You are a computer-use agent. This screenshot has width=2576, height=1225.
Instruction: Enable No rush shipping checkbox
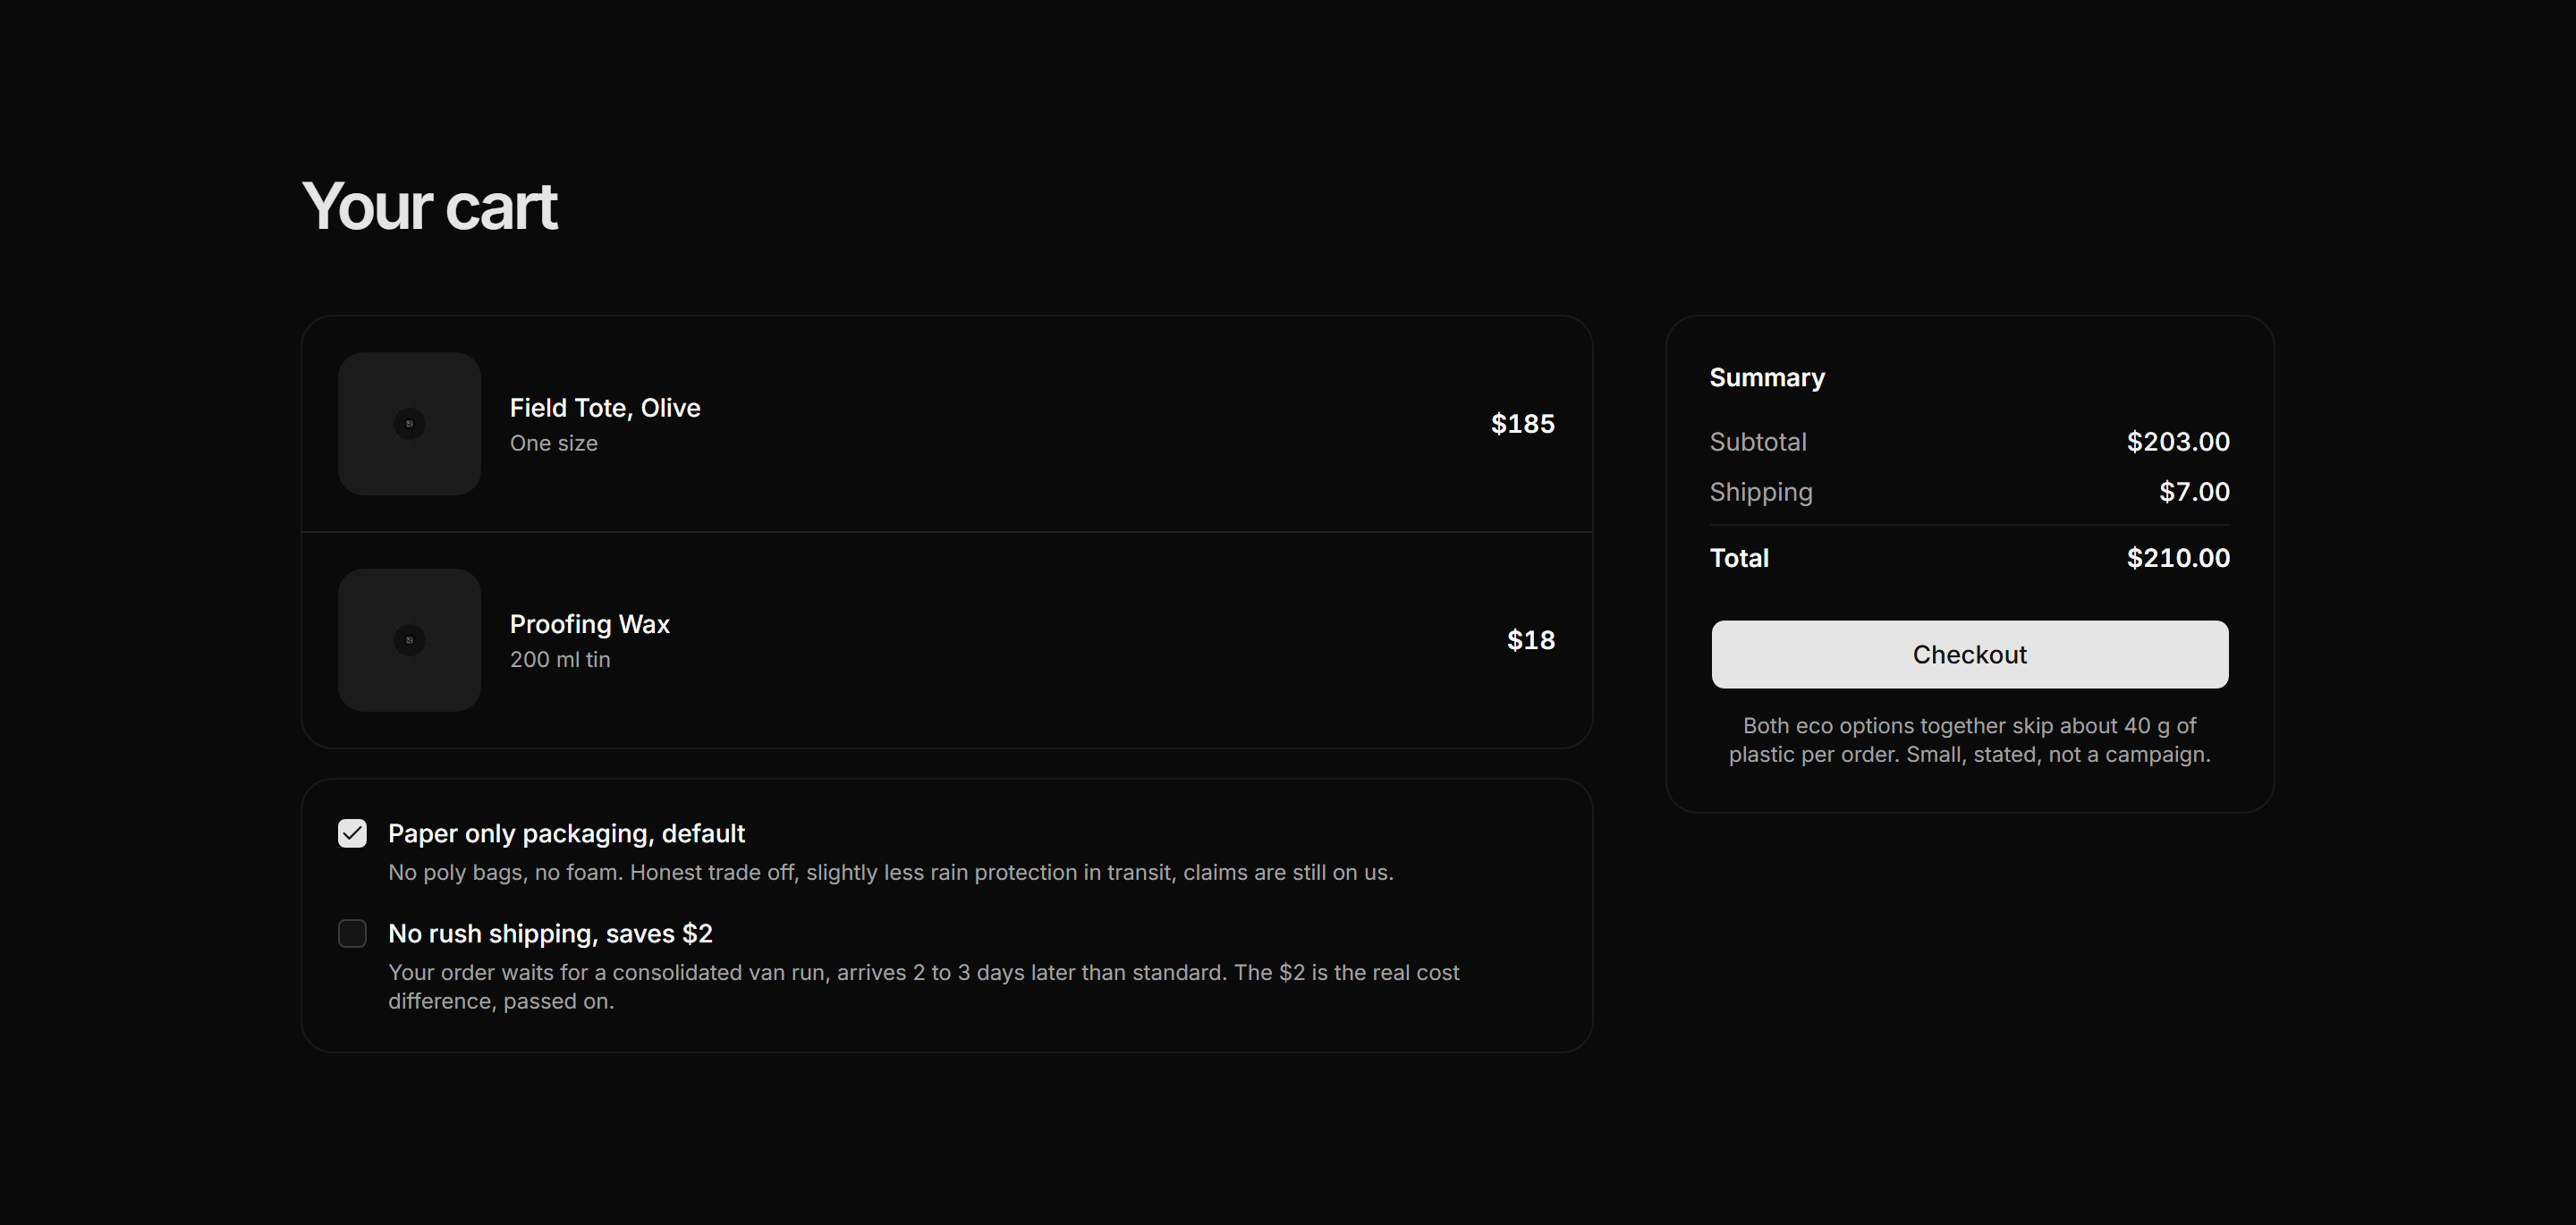pos(352,933)
